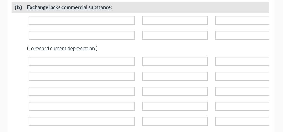The image size is (283, 132).
Task: Click second credit field of exchange entry
Action: (x=242, y=76)
